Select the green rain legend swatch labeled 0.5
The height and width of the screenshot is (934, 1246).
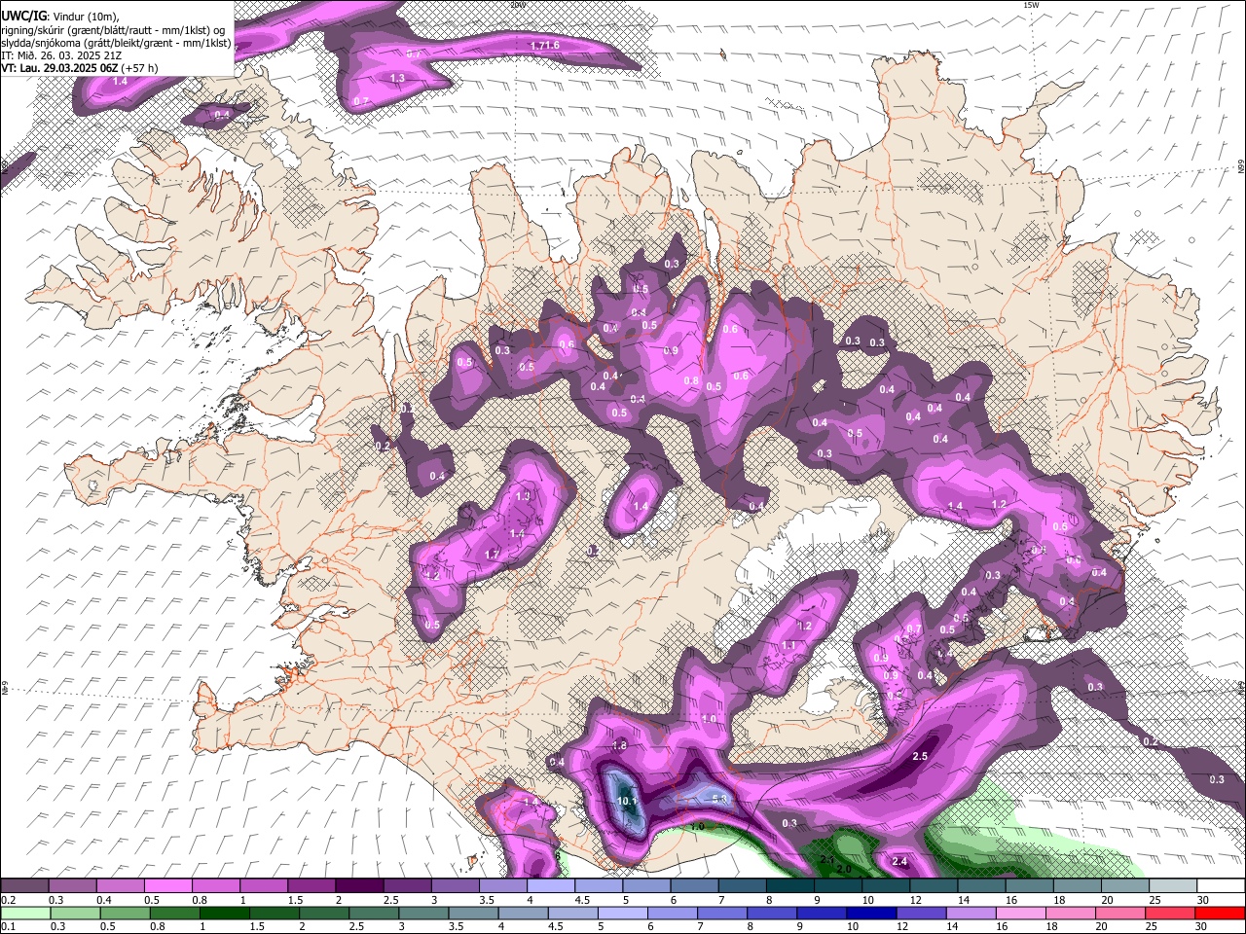pos(125,913)
